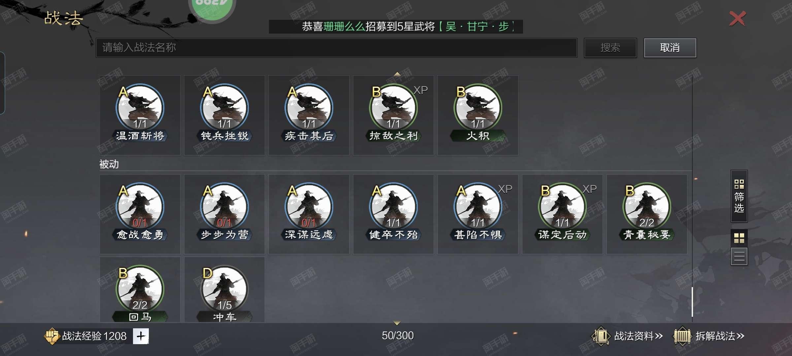Open the 火积 tactic card
Screen dimensions: 792x356
(478, 115)
